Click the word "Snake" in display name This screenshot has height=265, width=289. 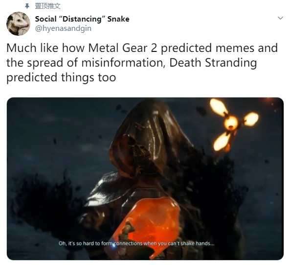click(118, 19)
